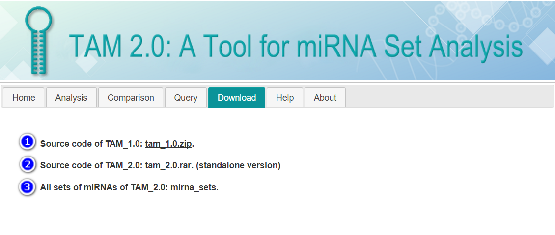The height and width of the screenshot is (235, 555).
Task: View the About tab
Action: tap(325, 98)
